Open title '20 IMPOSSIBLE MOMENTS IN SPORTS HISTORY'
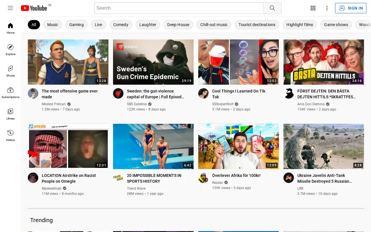This screenshot has height=232, width=371. 154,178
